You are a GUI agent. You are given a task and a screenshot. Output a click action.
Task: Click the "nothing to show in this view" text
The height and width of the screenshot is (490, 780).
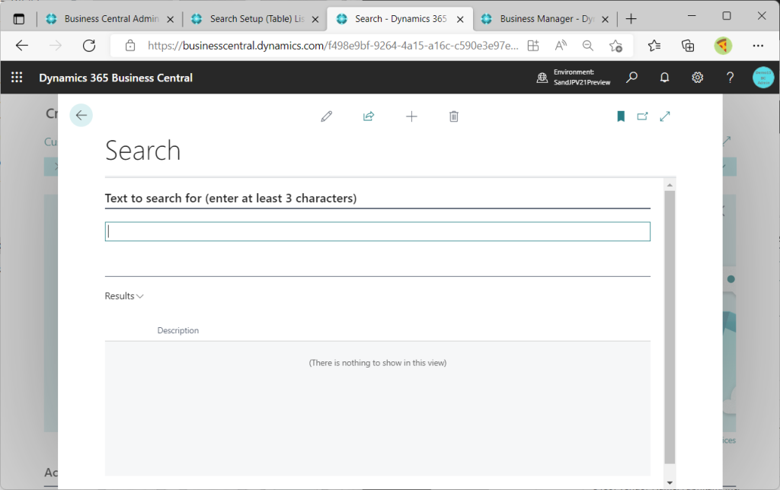[378, 363]
